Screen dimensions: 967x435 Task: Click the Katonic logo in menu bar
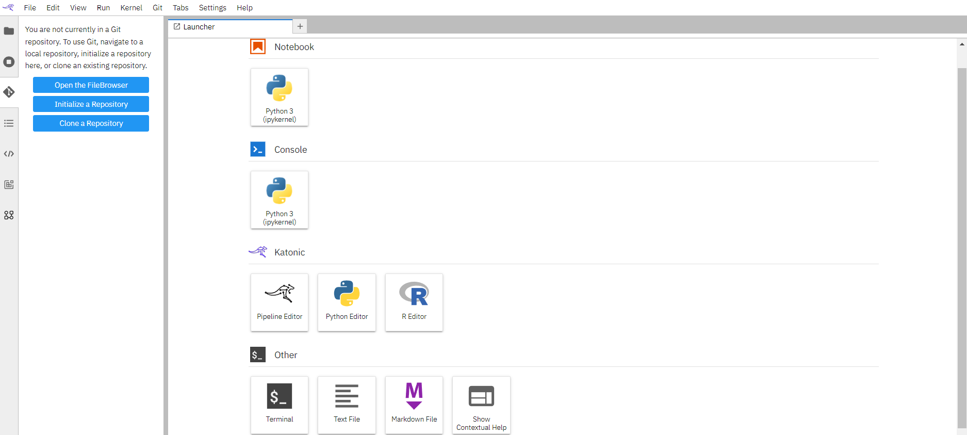8,7
